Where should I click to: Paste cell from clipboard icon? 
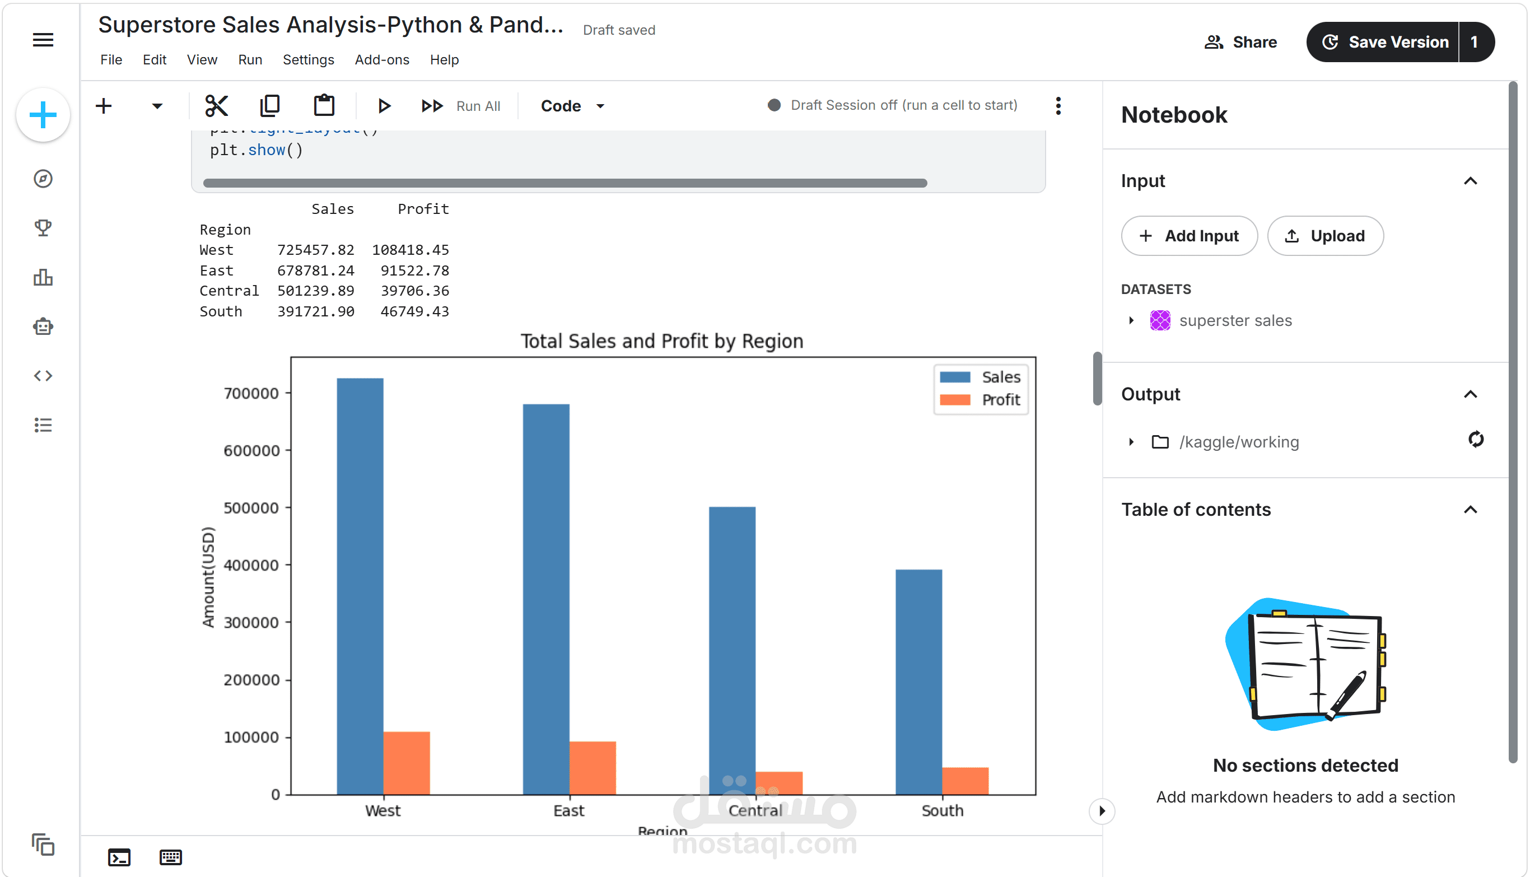(324, 106)
